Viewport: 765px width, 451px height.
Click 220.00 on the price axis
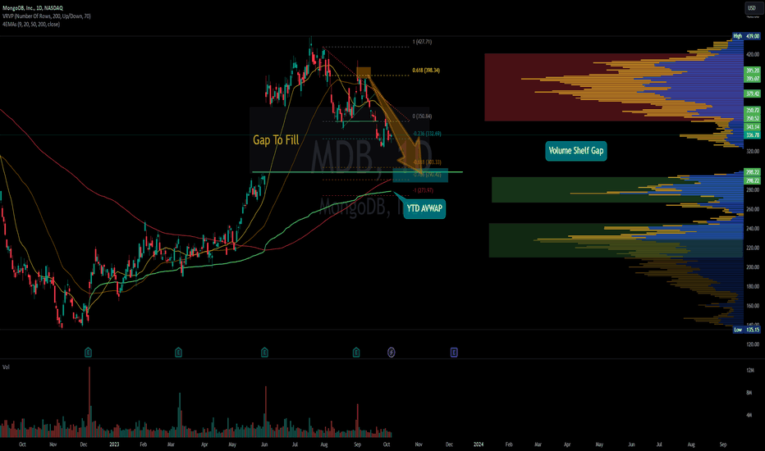(x=753, y=248)
